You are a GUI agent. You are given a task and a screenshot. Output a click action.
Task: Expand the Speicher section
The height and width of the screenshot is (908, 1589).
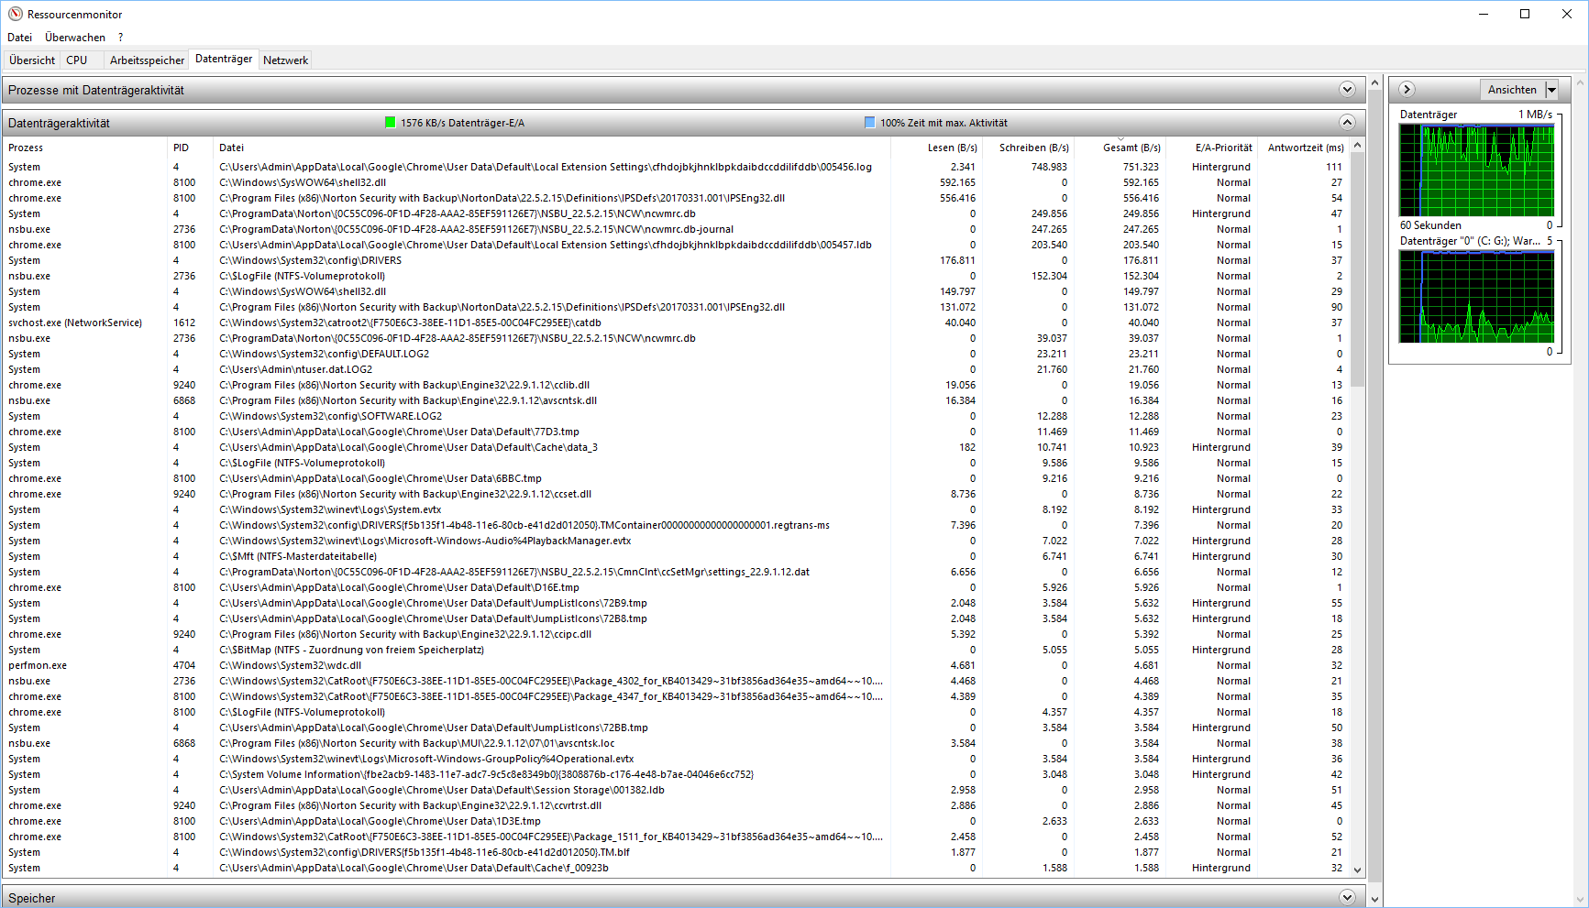[x=1347, y=898]
